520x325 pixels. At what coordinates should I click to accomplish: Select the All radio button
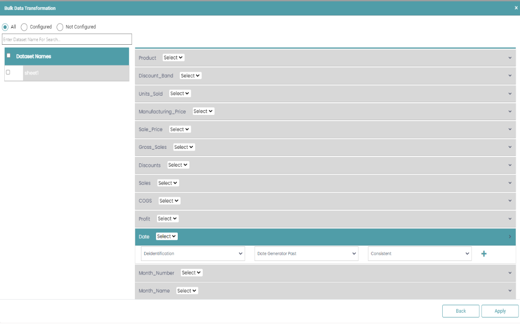[5, 27]
